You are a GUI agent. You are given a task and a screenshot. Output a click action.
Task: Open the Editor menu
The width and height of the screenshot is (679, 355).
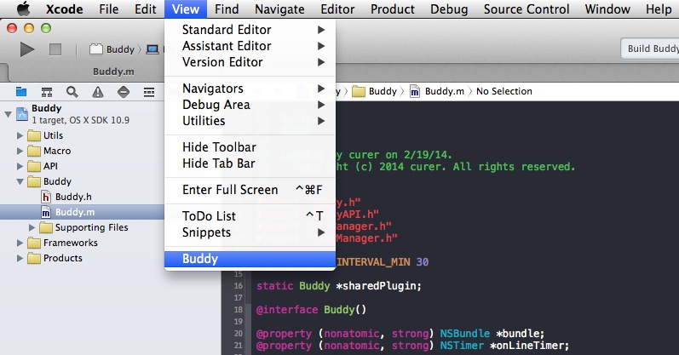coord(337,9)
